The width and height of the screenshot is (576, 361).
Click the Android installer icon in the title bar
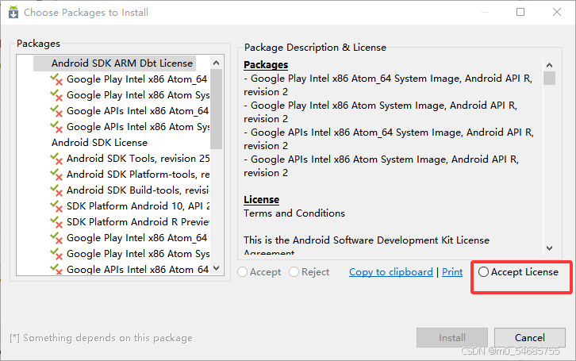[x=13, y=13]
